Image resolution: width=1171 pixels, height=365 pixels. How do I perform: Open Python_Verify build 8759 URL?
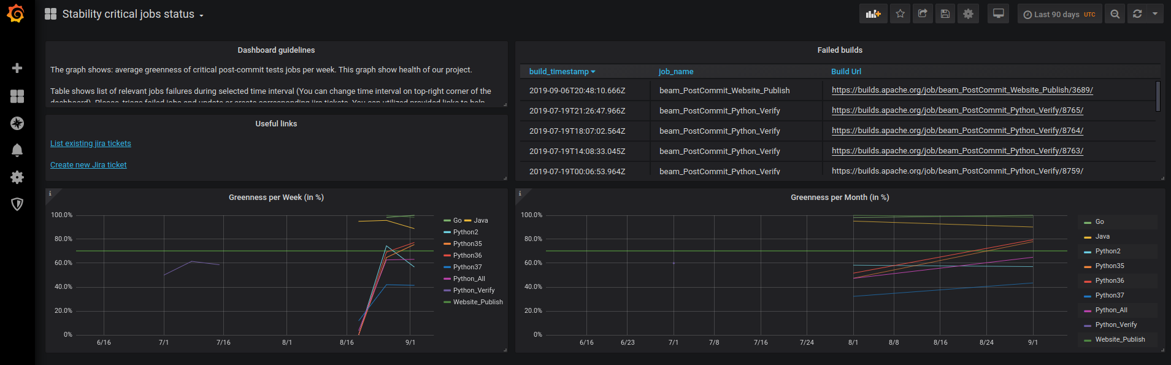[958, 171]
